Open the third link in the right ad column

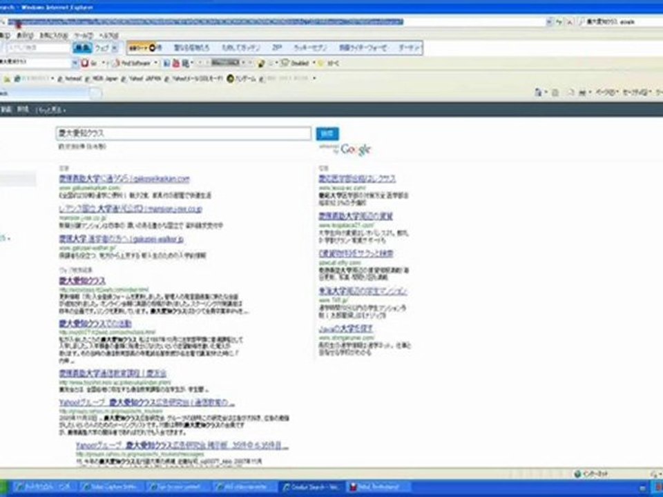[x=356, y=254]
